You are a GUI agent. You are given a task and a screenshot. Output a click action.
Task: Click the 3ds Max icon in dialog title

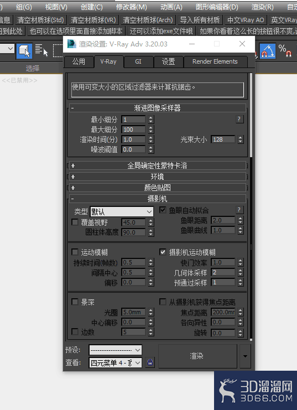coord(71,44)
